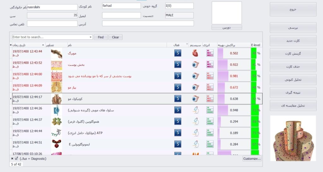Click the E-level column header
323x172 pixels.
tap(256, 45)
